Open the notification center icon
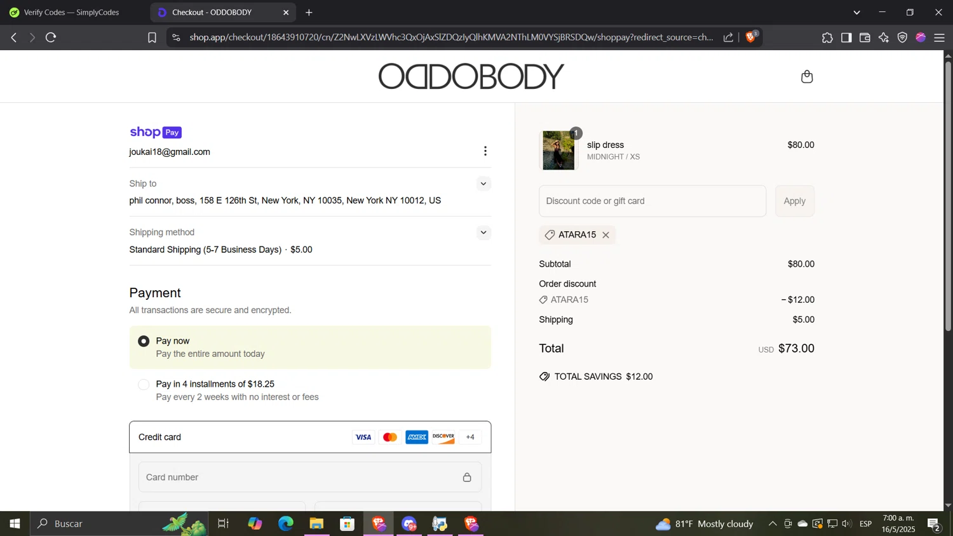 934,524
